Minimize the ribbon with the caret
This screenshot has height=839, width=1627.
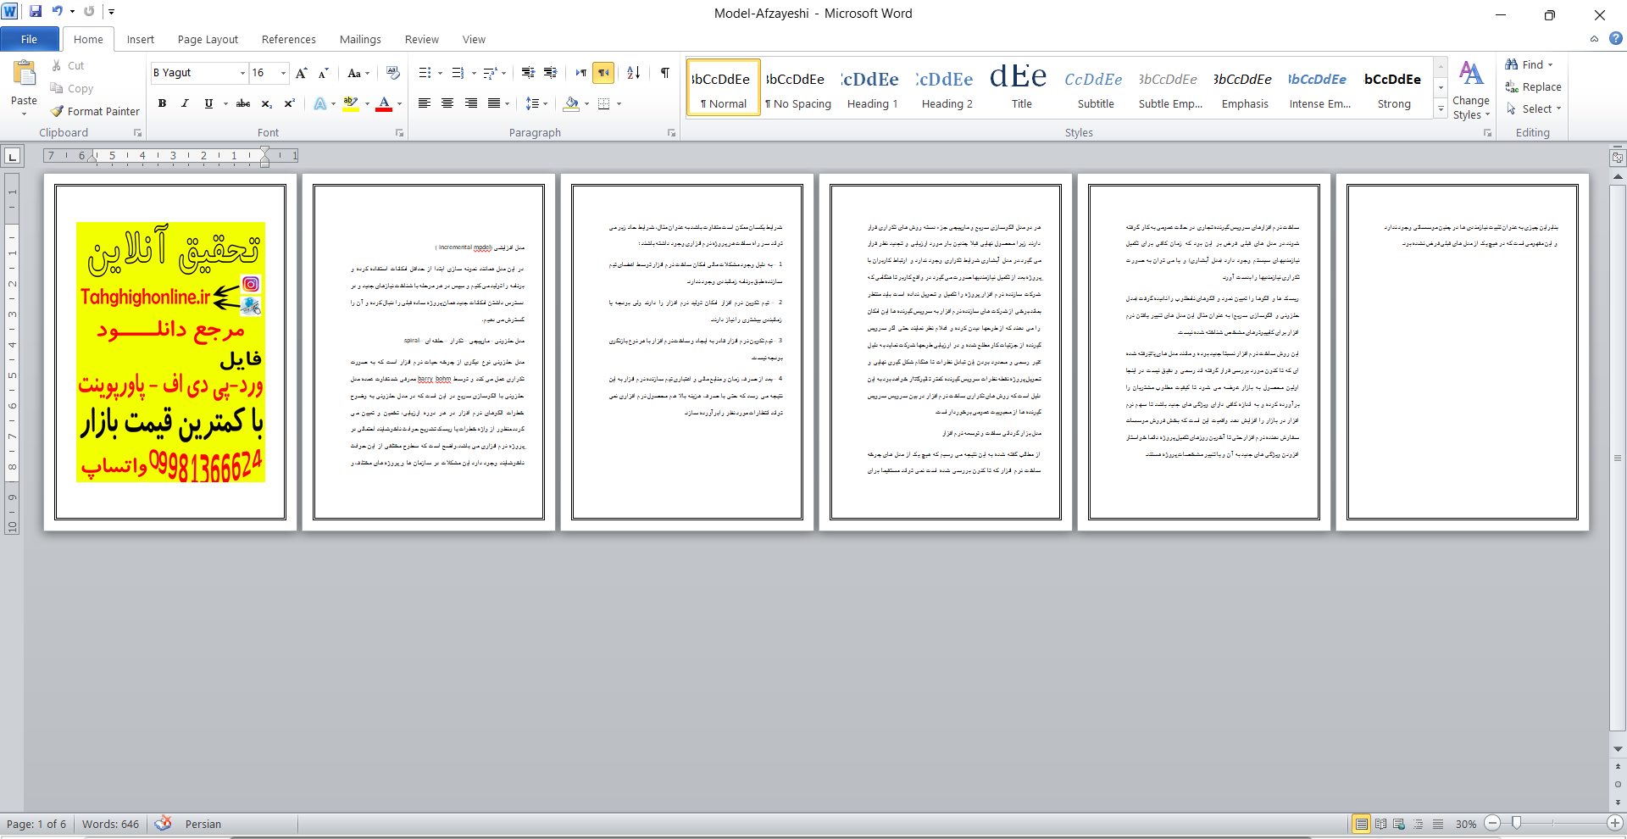[1594, 38]
